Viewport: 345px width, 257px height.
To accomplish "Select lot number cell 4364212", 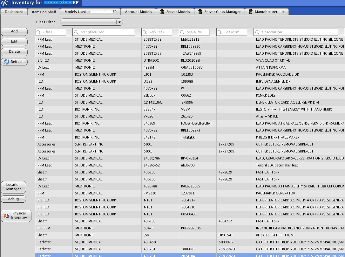I will click(225, 221).
